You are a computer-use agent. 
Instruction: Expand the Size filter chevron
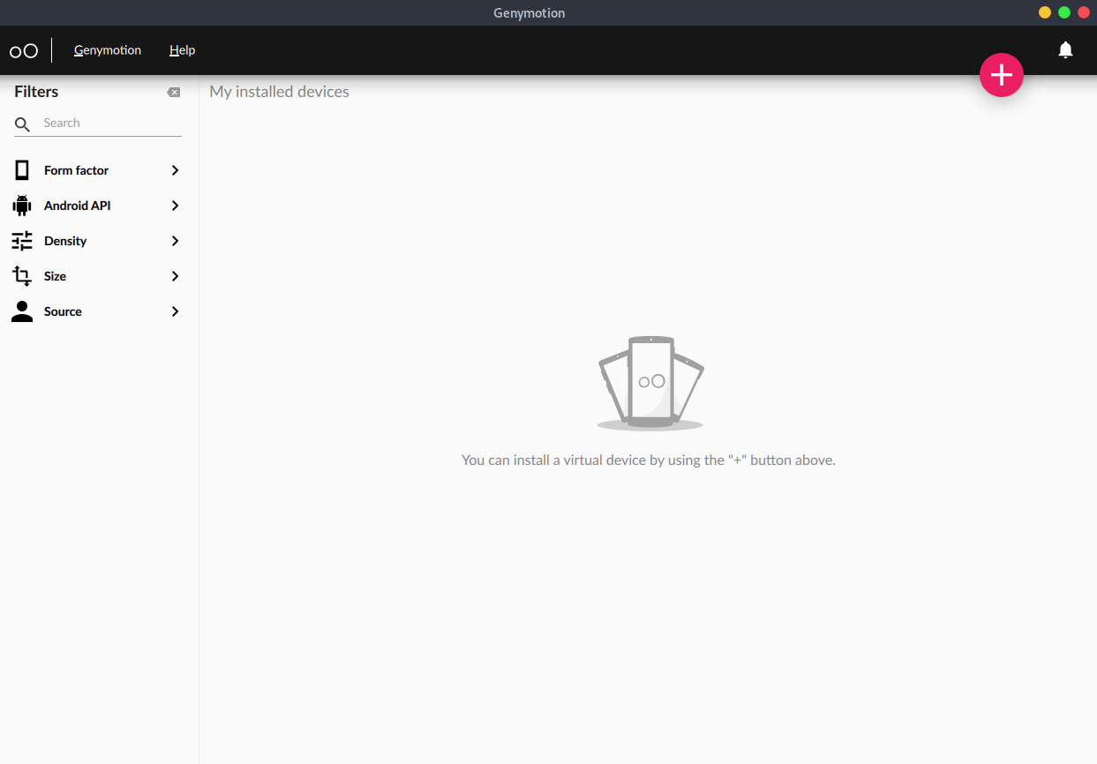pos(175,276)
